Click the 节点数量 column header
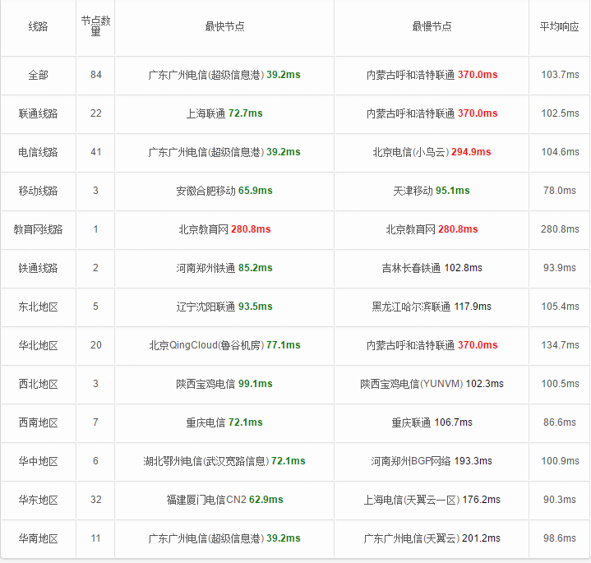The height and width of the screenshot is (563, 591). click(95, 26)
